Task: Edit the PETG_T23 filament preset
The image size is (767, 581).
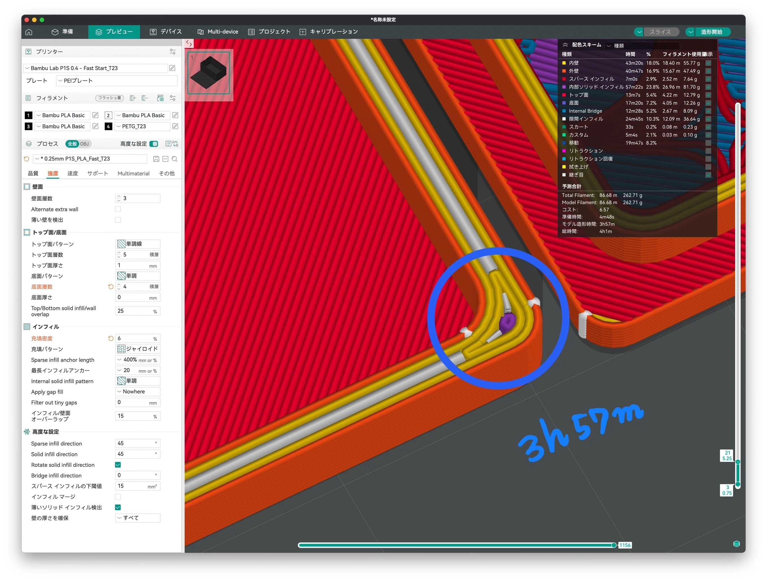Action: coord(176,126)
